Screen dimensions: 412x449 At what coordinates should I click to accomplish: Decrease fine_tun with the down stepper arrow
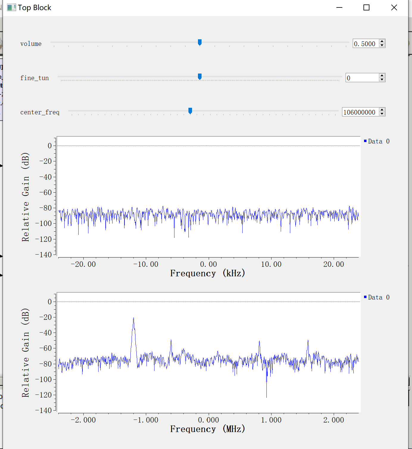[x=382, y=80]
